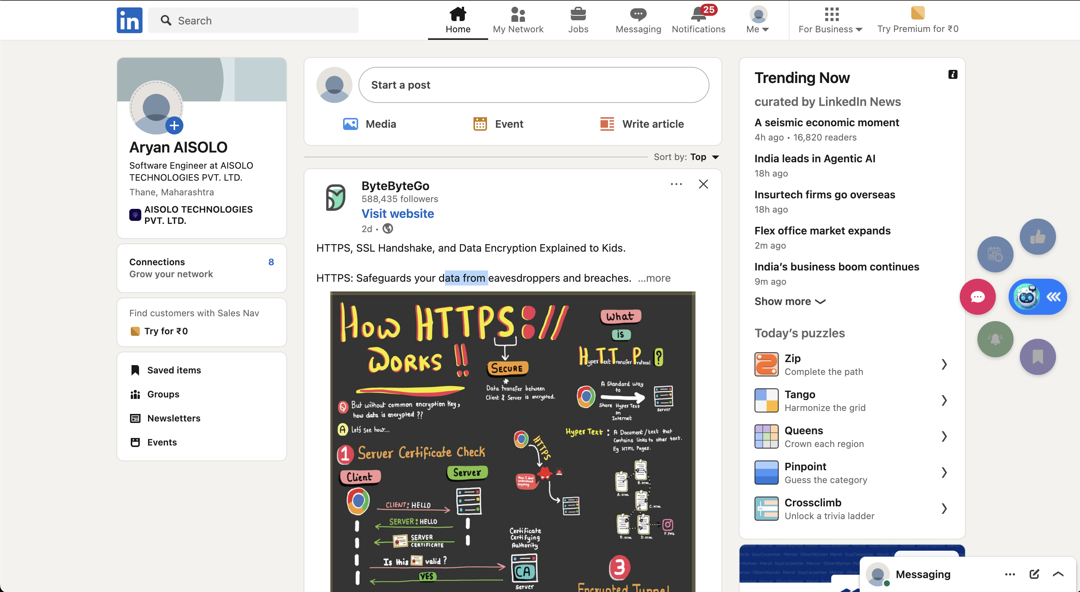Open Events from sidebar
This screenshot has height=592, width=1080.
click(153, 442)
